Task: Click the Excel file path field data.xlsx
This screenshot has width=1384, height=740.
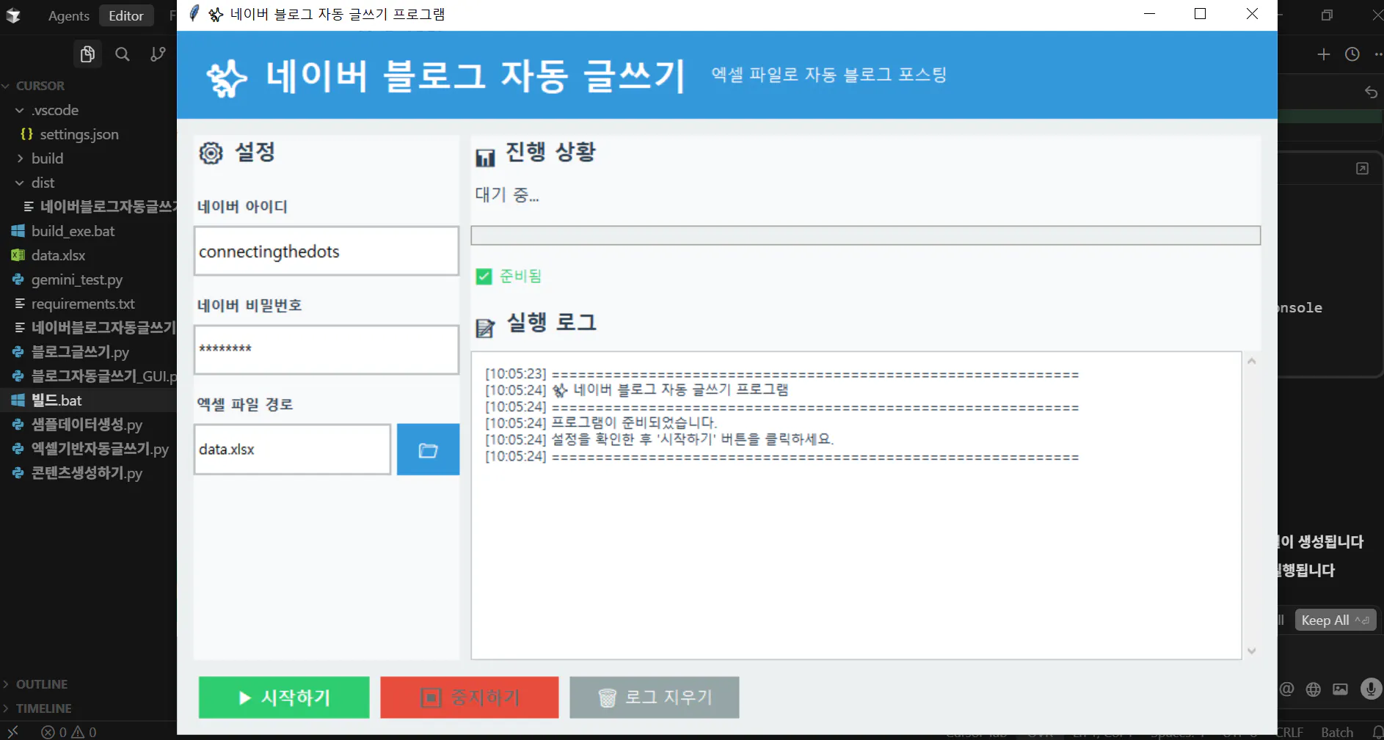Action: coord(292,450)
